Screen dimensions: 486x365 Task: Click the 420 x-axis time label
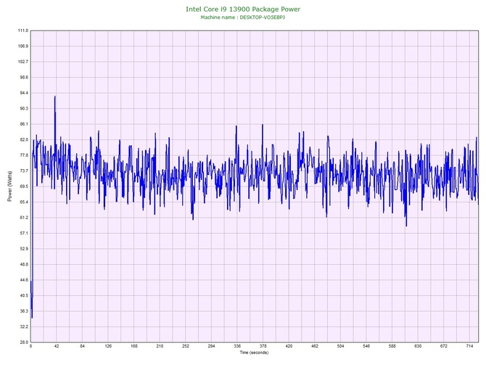(x=289, y=346)
